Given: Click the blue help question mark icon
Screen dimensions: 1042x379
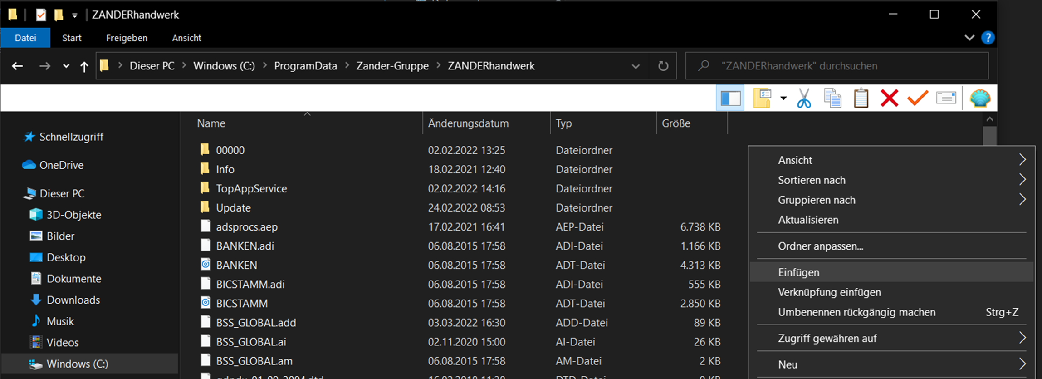Looking at the screenshot, I should 988,38.
